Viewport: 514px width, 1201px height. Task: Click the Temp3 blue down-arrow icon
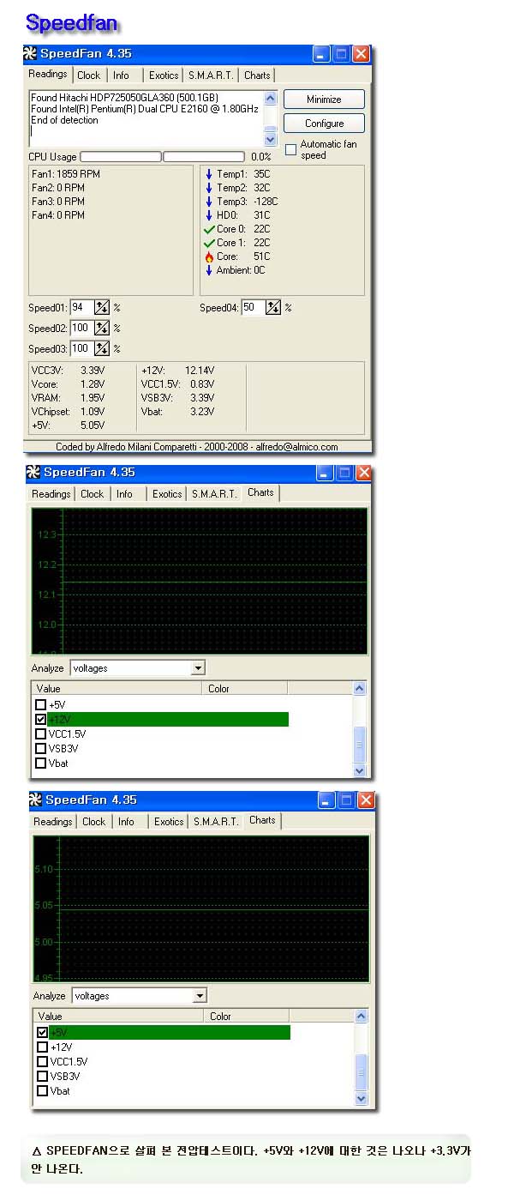pyautogui.click(x=208, y=202)
